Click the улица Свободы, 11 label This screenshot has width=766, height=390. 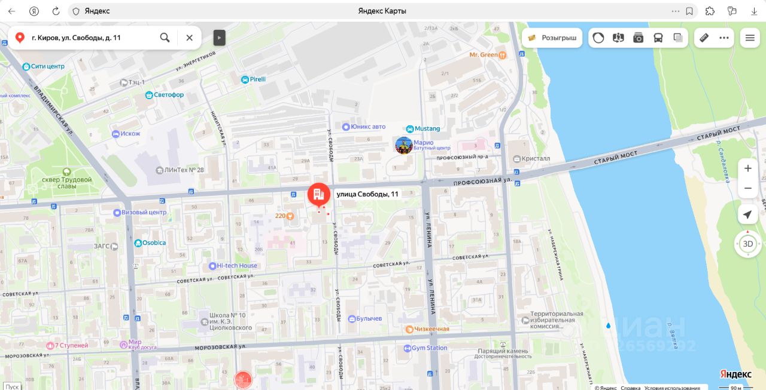[x=367, y=194]
